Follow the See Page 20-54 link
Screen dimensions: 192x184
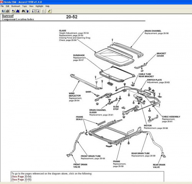pyautogui.click(x=22, y=177)
